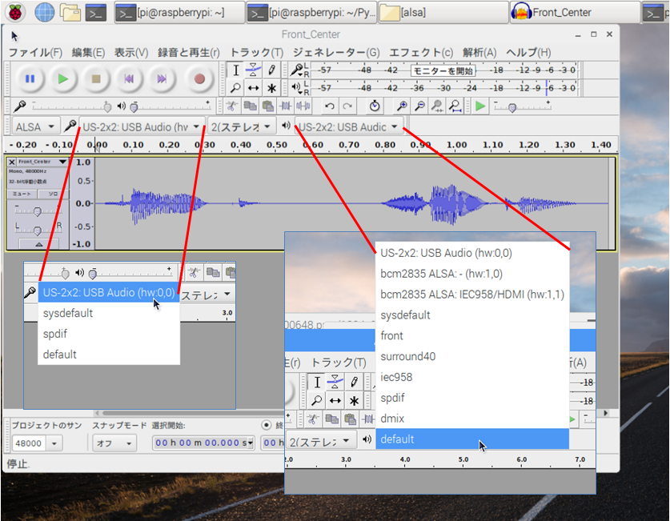Open the Front_Center track name menu
This screenshot has width=670, height=521.
42,162
